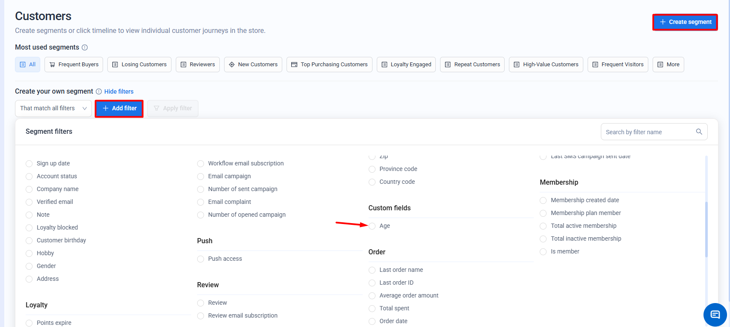This screenshot has height=327, width=730.
Task: Collapse filters with Hide filters link
Action: pyautogui.click(x=119, y=91)
